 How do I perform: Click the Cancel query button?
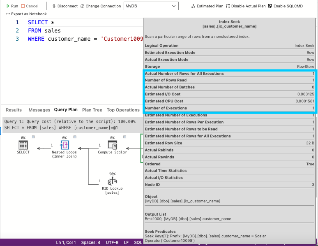coord(30,6)
